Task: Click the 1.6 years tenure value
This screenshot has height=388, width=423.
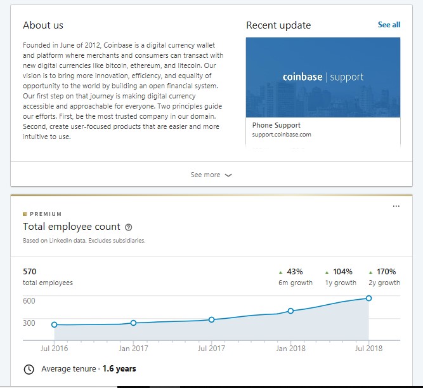Action: pyautogui.click(x=119, y=369)
